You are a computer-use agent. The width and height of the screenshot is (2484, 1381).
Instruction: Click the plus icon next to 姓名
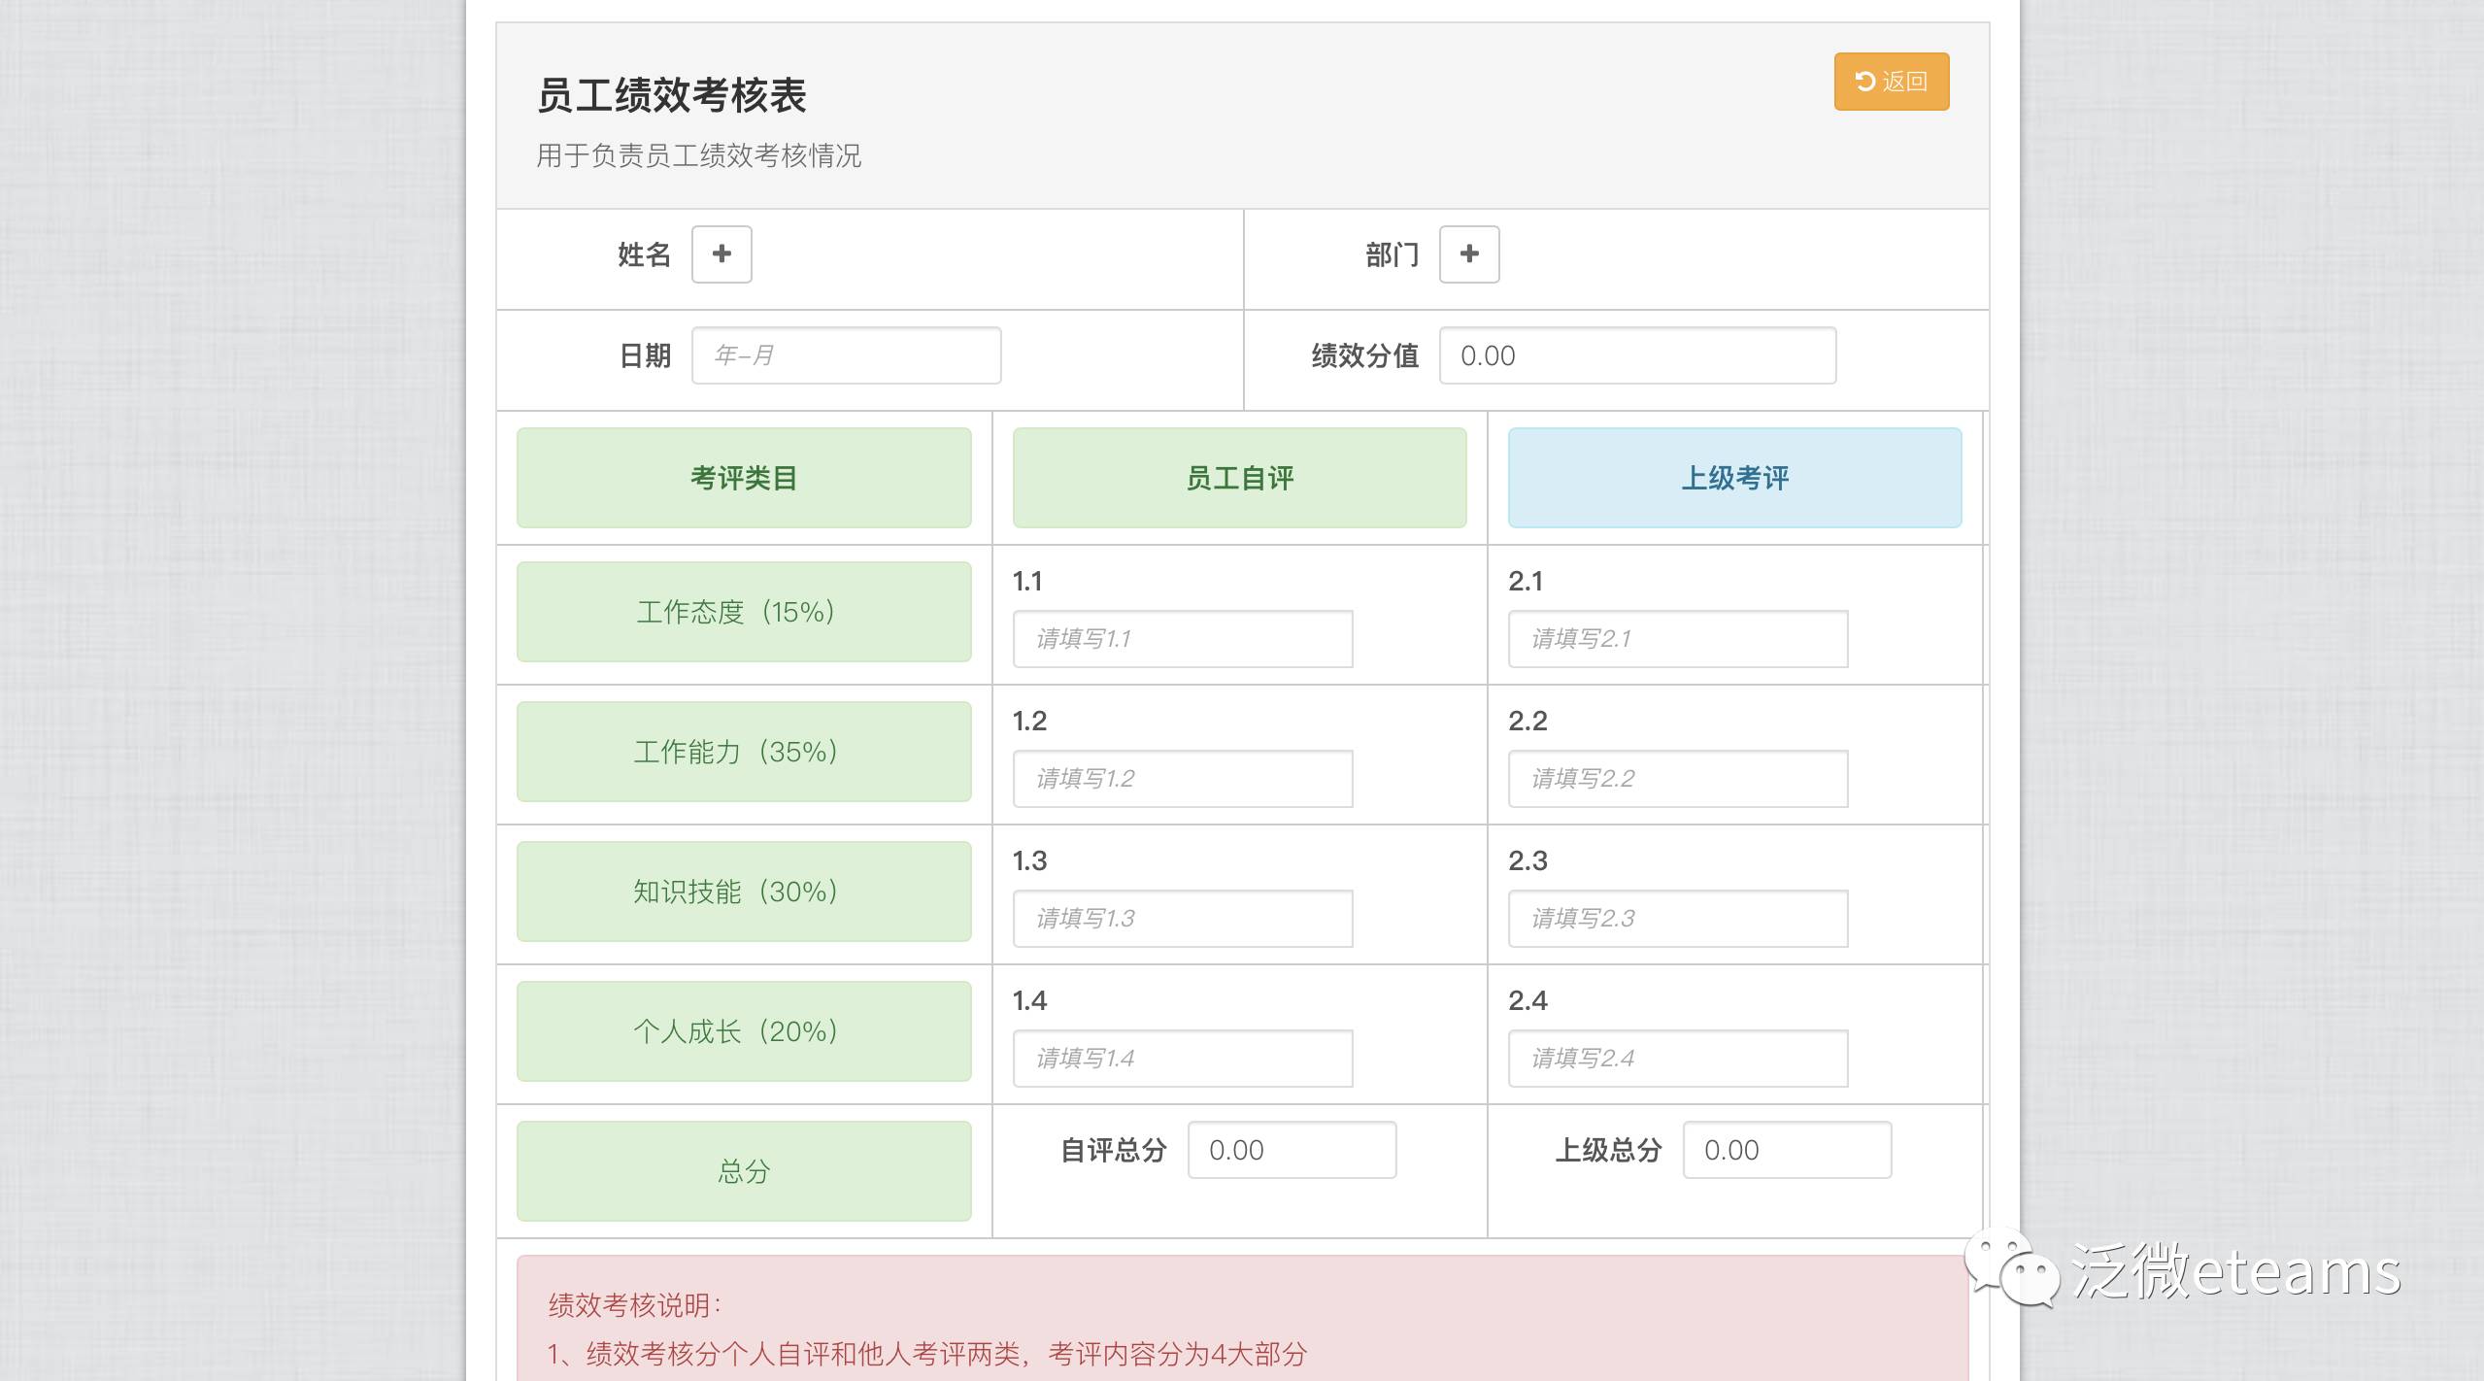(x=721, y=254)
